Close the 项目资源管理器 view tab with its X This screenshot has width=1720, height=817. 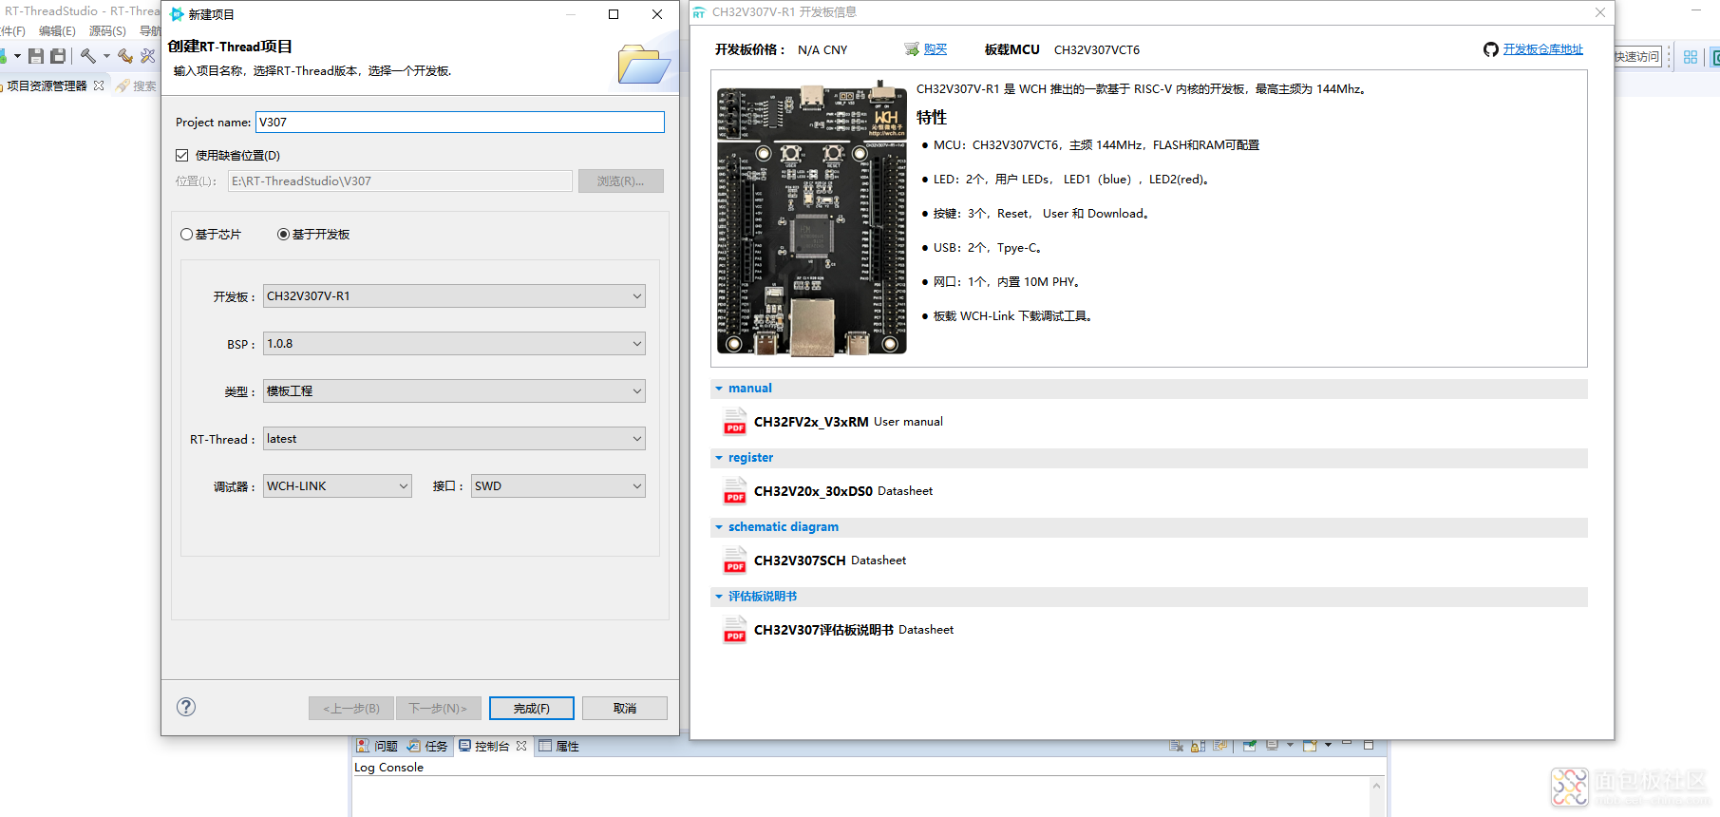coord(99,85)
